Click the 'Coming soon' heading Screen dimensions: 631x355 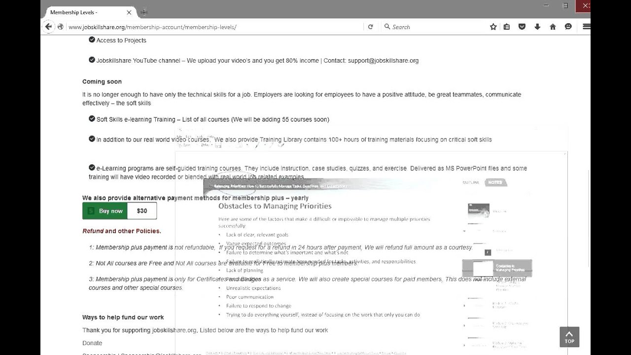coord(102,82)
